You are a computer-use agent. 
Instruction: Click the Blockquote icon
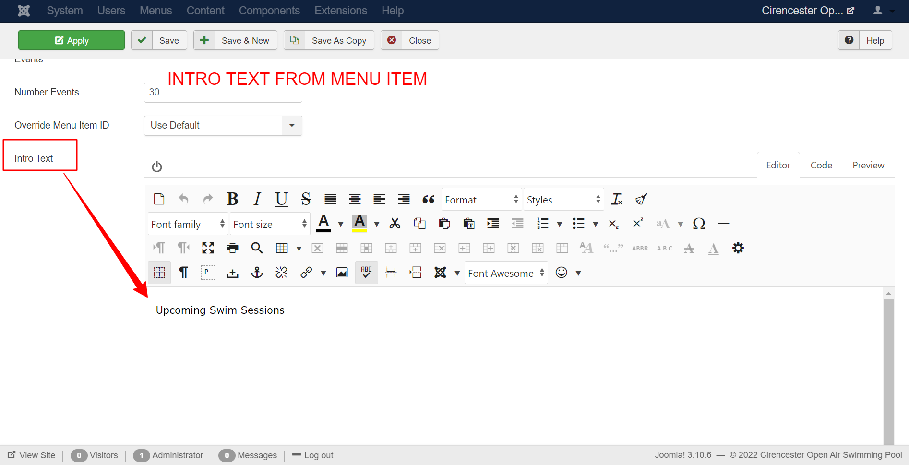click(x=428, y=199)
